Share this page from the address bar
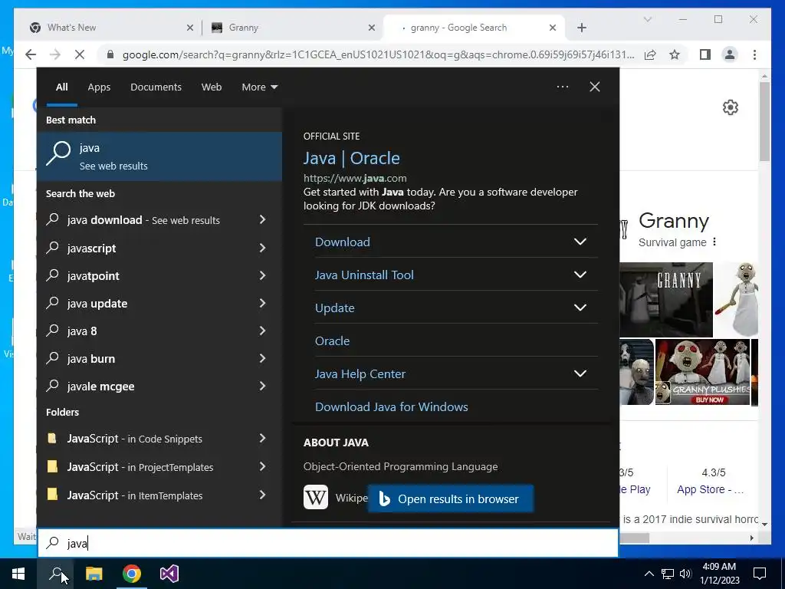The image size is (785, 589). [650, 54]
